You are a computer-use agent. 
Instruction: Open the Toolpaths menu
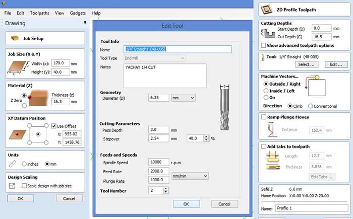coord(39,13)
